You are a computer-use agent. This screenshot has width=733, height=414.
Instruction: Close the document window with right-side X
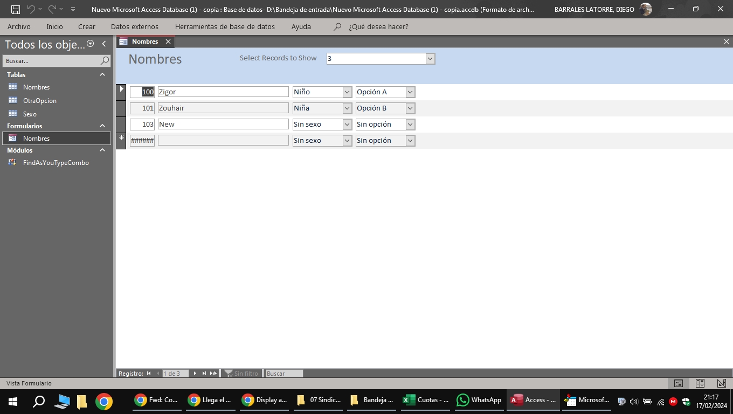point(726,42)
